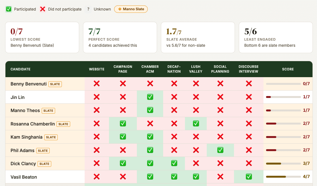
Task: Click the Website column header
Action: tap(96, 69)
